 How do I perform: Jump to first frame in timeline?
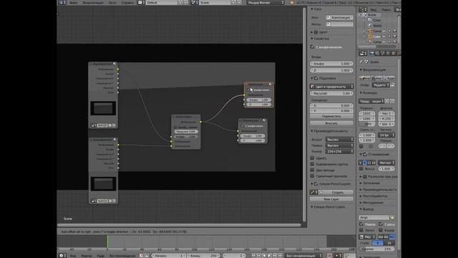point(253,255)
